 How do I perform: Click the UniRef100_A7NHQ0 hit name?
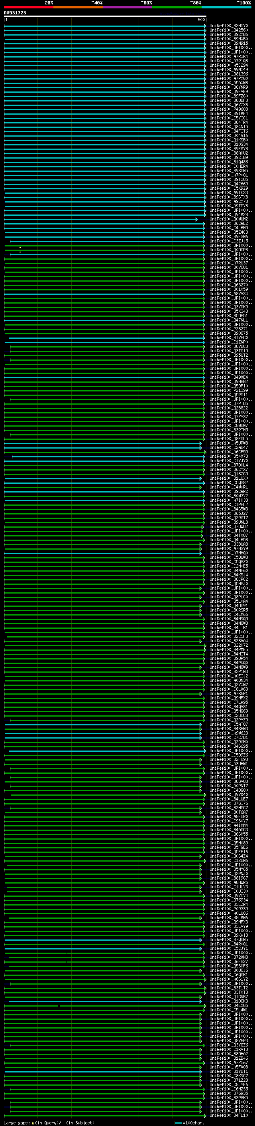click(x=229, y=553)
